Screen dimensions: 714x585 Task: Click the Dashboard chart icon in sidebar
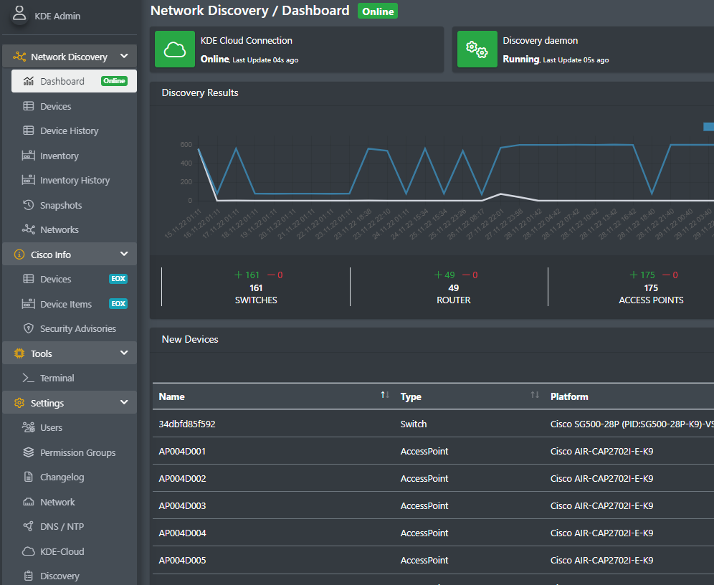pos(28,81)
